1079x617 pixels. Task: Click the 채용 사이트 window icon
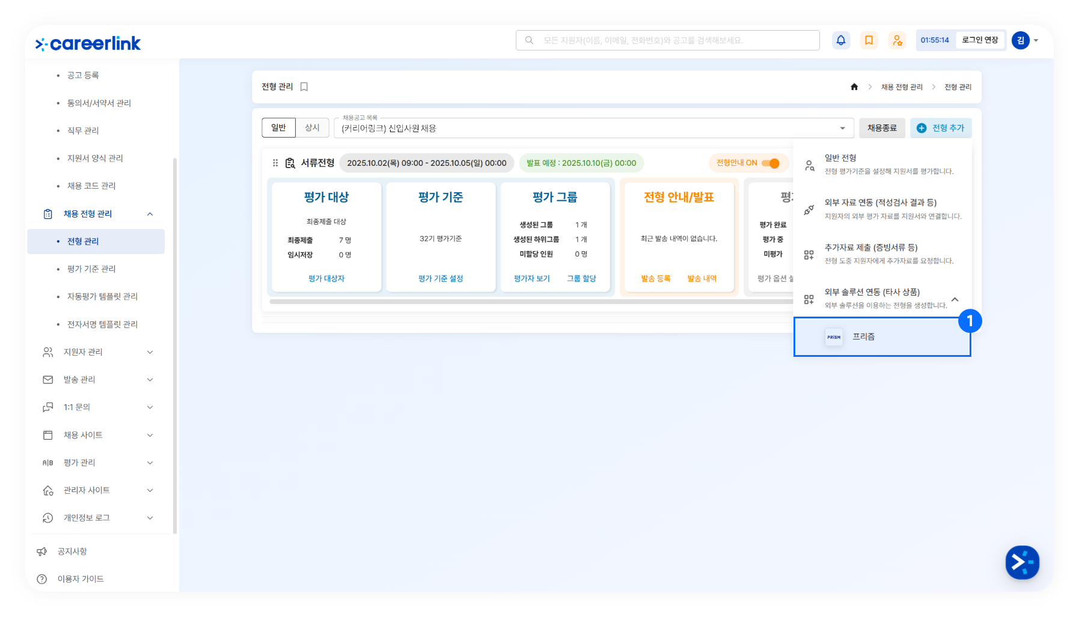pyautogui.click(x=48, y=435)
